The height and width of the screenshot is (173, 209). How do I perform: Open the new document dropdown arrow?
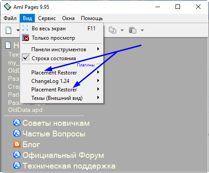tap(18, 30)
